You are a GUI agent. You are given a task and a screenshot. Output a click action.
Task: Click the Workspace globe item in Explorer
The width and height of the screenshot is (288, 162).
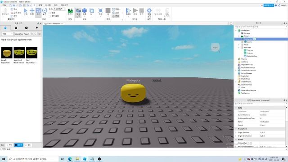pyautogui.click(x=244, y=30)
